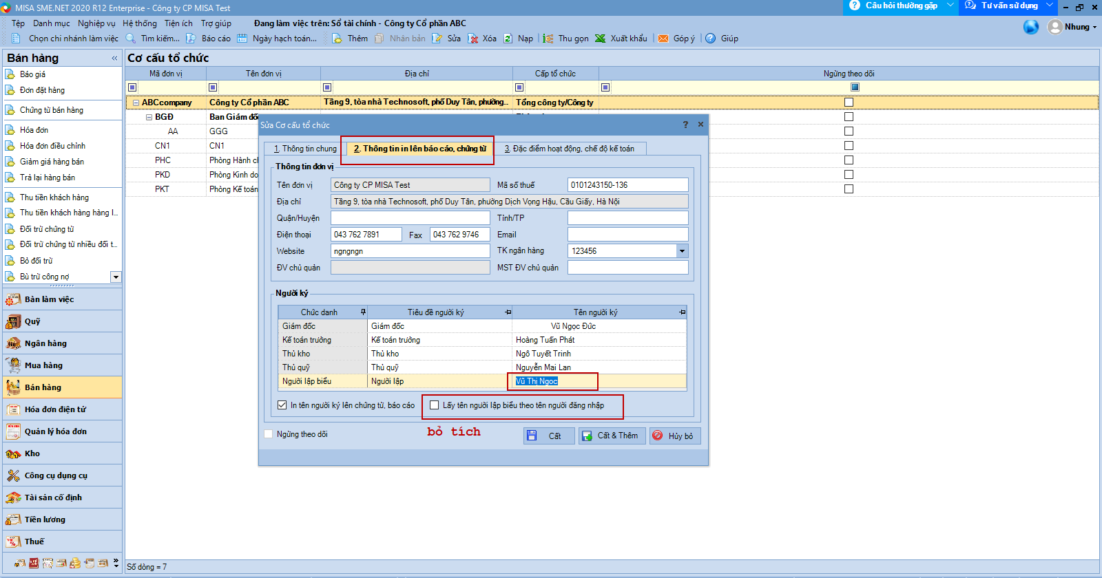Switch to the Thông tin chung tab
The height and width of the screenshot is (578, 1102).
pos(305,149)
